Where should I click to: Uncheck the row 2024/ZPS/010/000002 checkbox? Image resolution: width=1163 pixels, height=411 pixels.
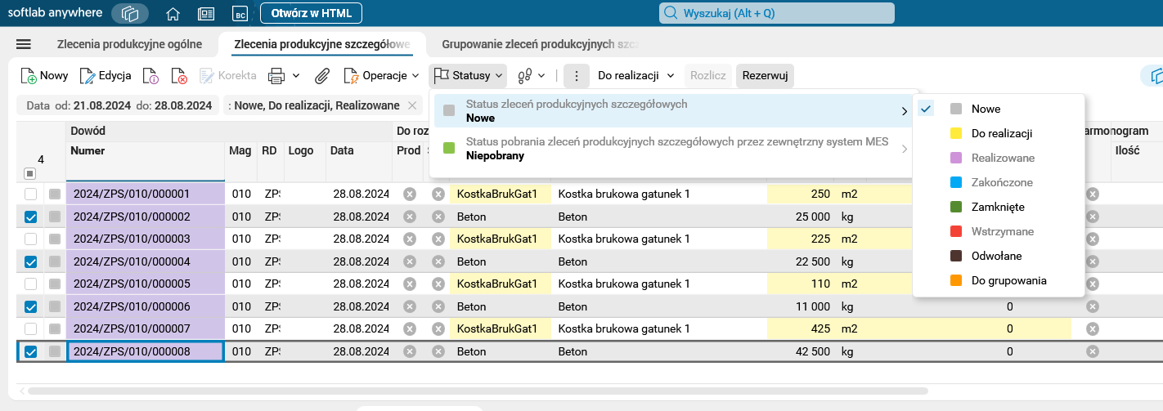point(30,217)
